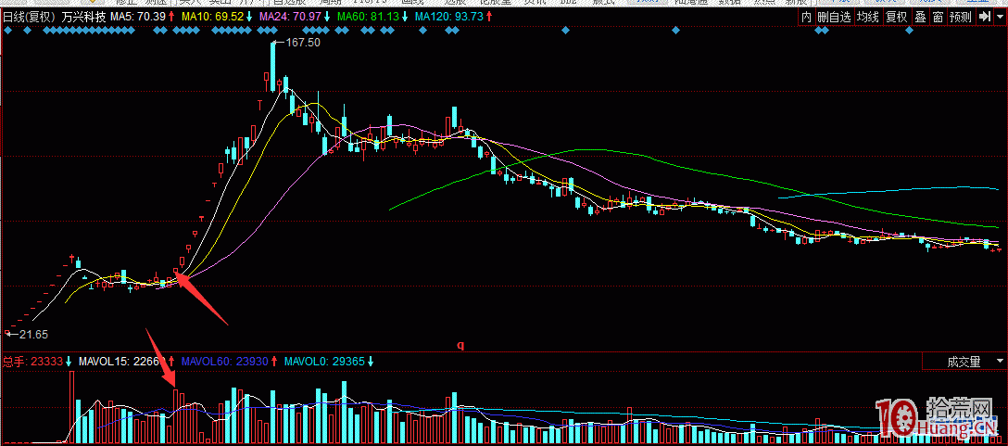Click the MA120: 93.73 indicator label

tap(448, 18)
